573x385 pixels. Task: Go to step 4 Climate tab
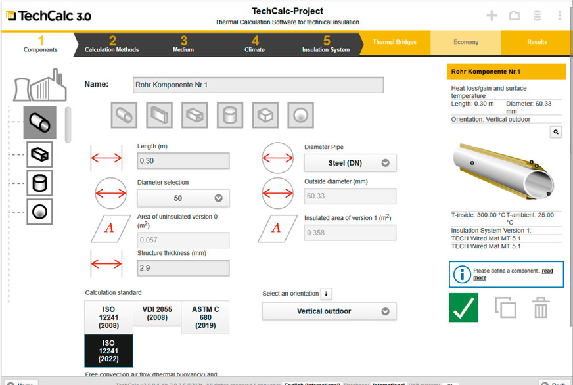(255, 44)
